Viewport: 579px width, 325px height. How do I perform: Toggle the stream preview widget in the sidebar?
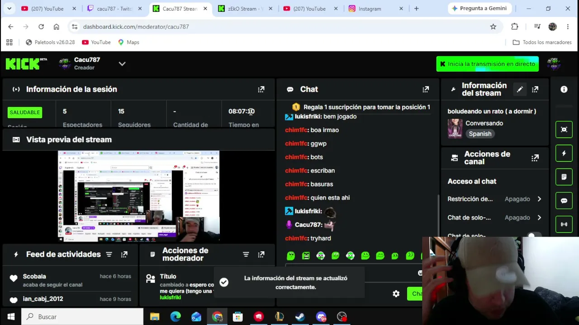click(564, 130)
